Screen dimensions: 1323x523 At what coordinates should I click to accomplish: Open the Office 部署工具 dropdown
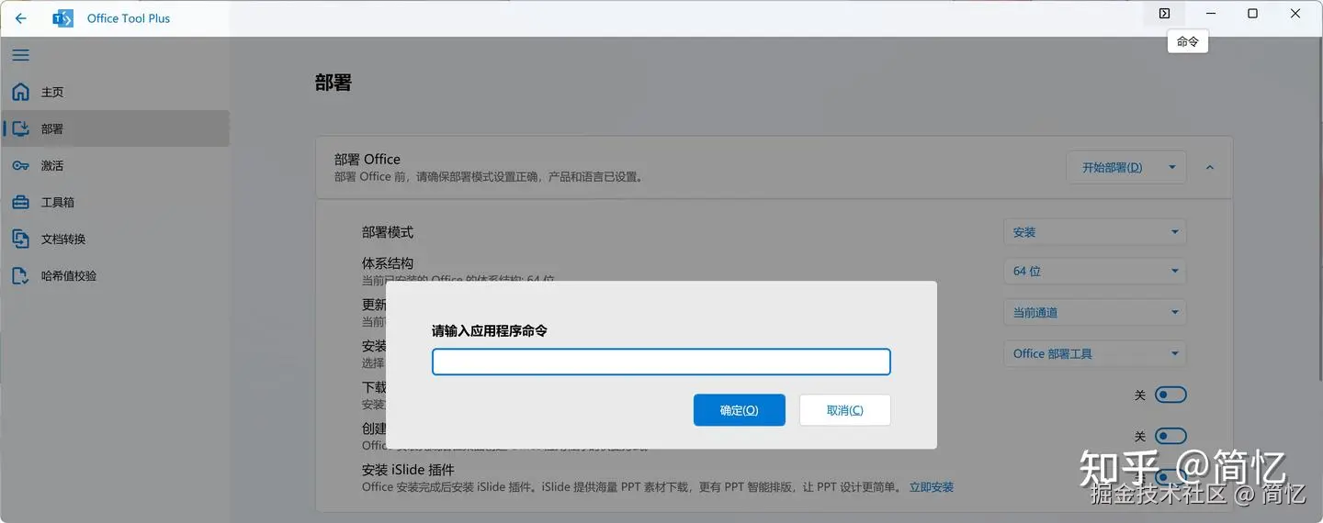[x=1094, y=353]
